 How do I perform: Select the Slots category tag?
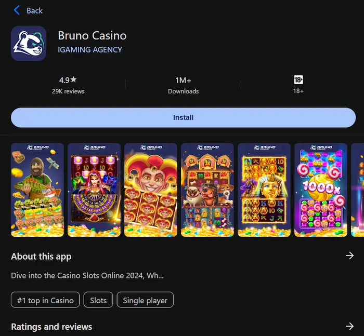(98, 300)
